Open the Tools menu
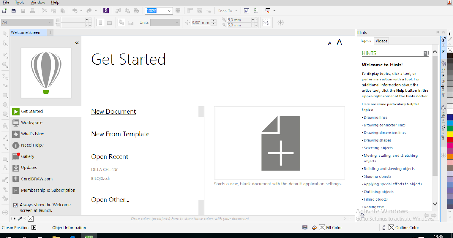 pos(20,2)
